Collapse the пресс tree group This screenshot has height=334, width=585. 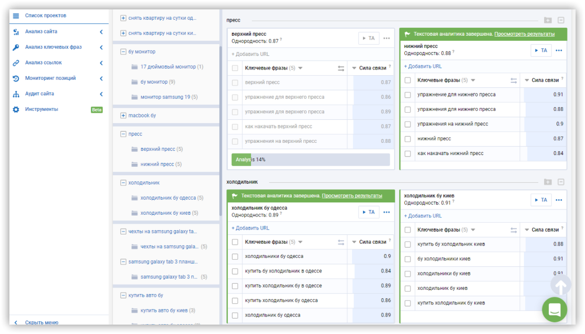[x=123, y=134]
